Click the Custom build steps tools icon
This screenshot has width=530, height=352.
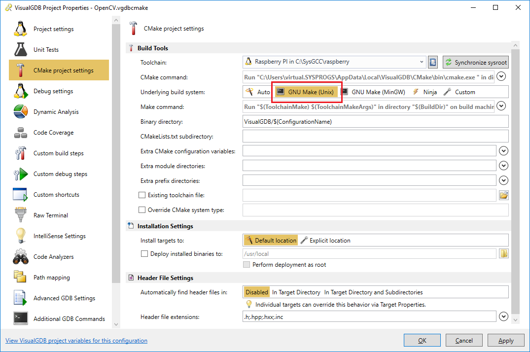(x=21, y=153)
